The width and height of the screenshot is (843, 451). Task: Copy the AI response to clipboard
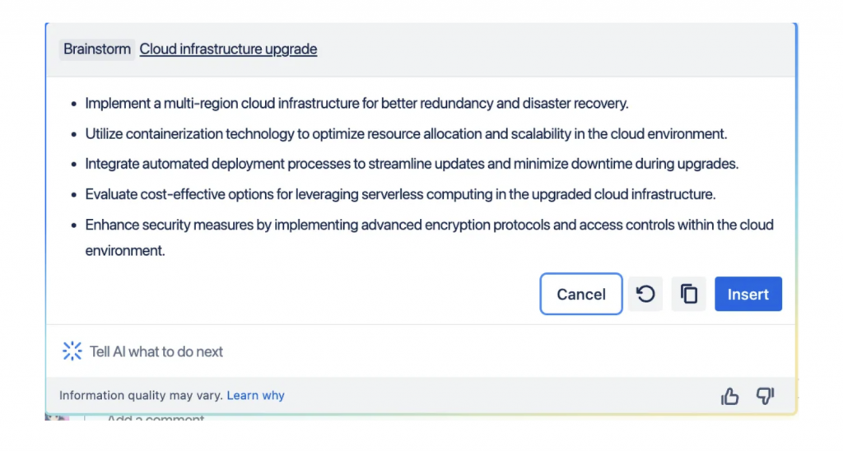[689, 294]
